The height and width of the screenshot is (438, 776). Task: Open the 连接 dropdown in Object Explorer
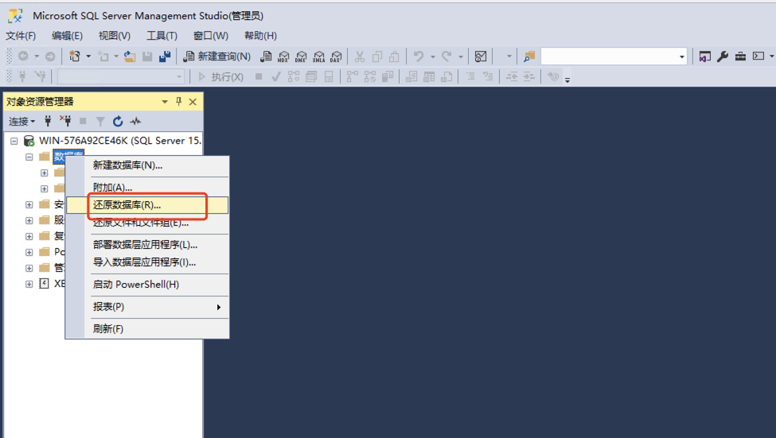coord(21,122)
